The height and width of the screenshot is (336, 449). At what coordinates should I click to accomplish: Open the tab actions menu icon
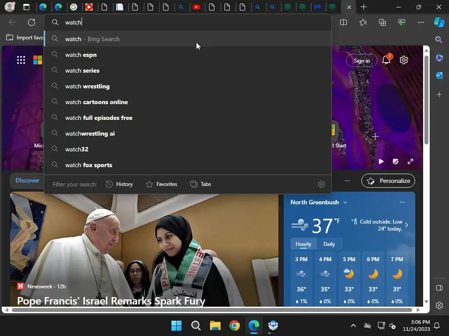(26, 7)
